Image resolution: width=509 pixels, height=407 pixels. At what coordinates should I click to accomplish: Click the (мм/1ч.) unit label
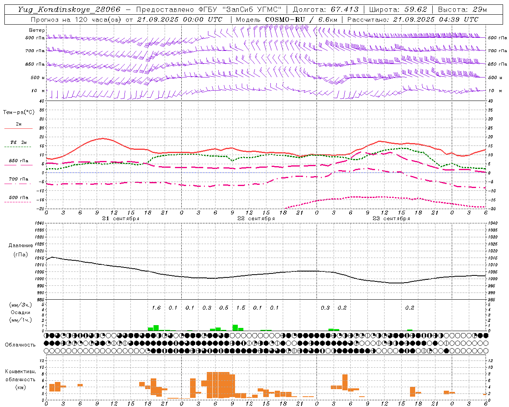(x=20, y=320)
